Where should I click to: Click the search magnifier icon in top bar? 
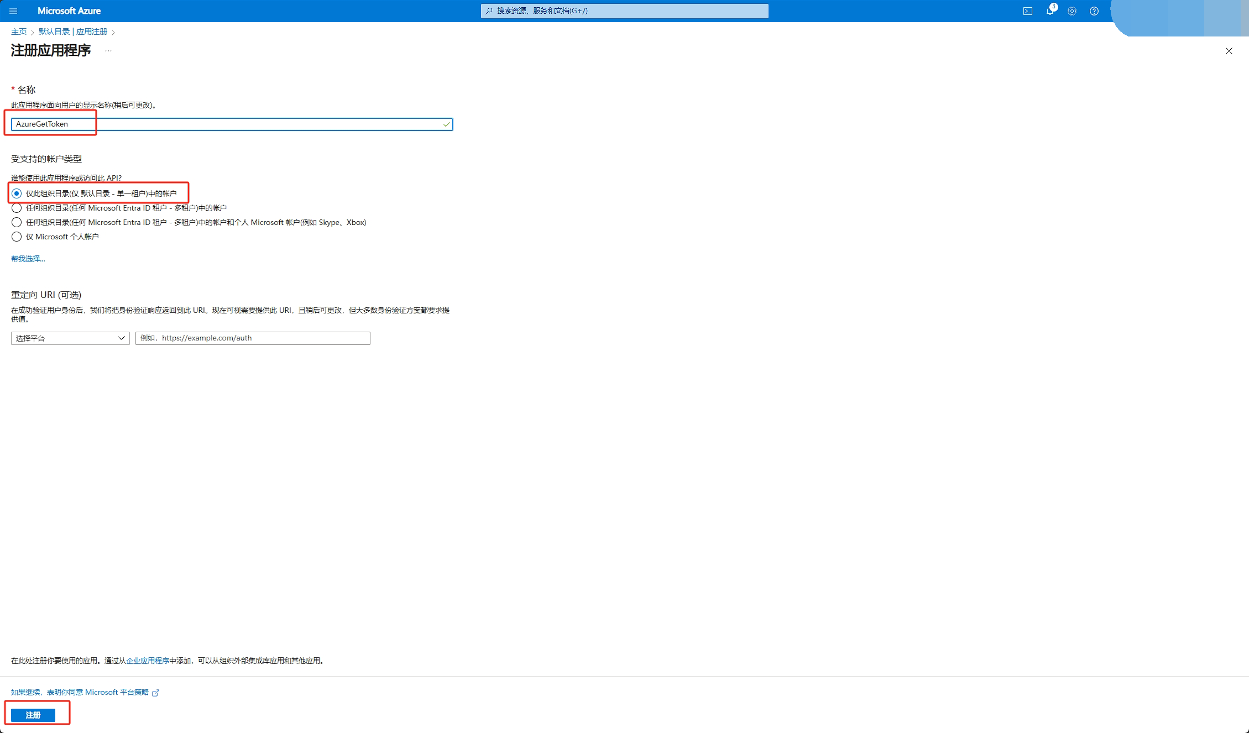pos(489,11)
